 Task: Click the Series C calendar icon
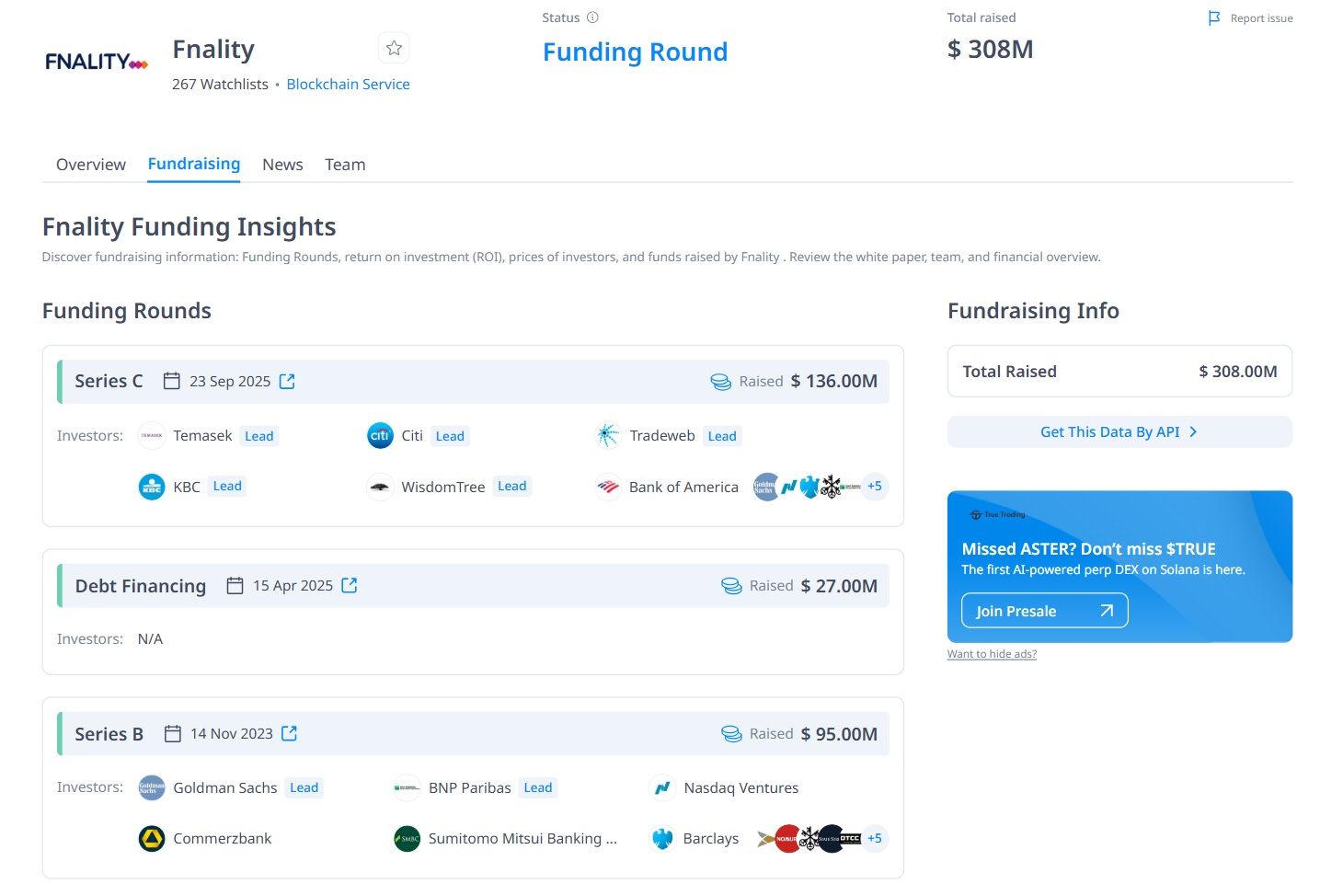tap(172, 381)
